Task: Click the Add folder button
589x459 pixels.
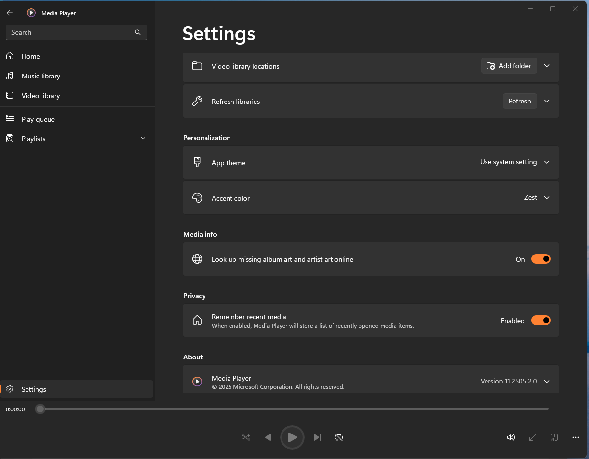Action: [x=509, y=66]
